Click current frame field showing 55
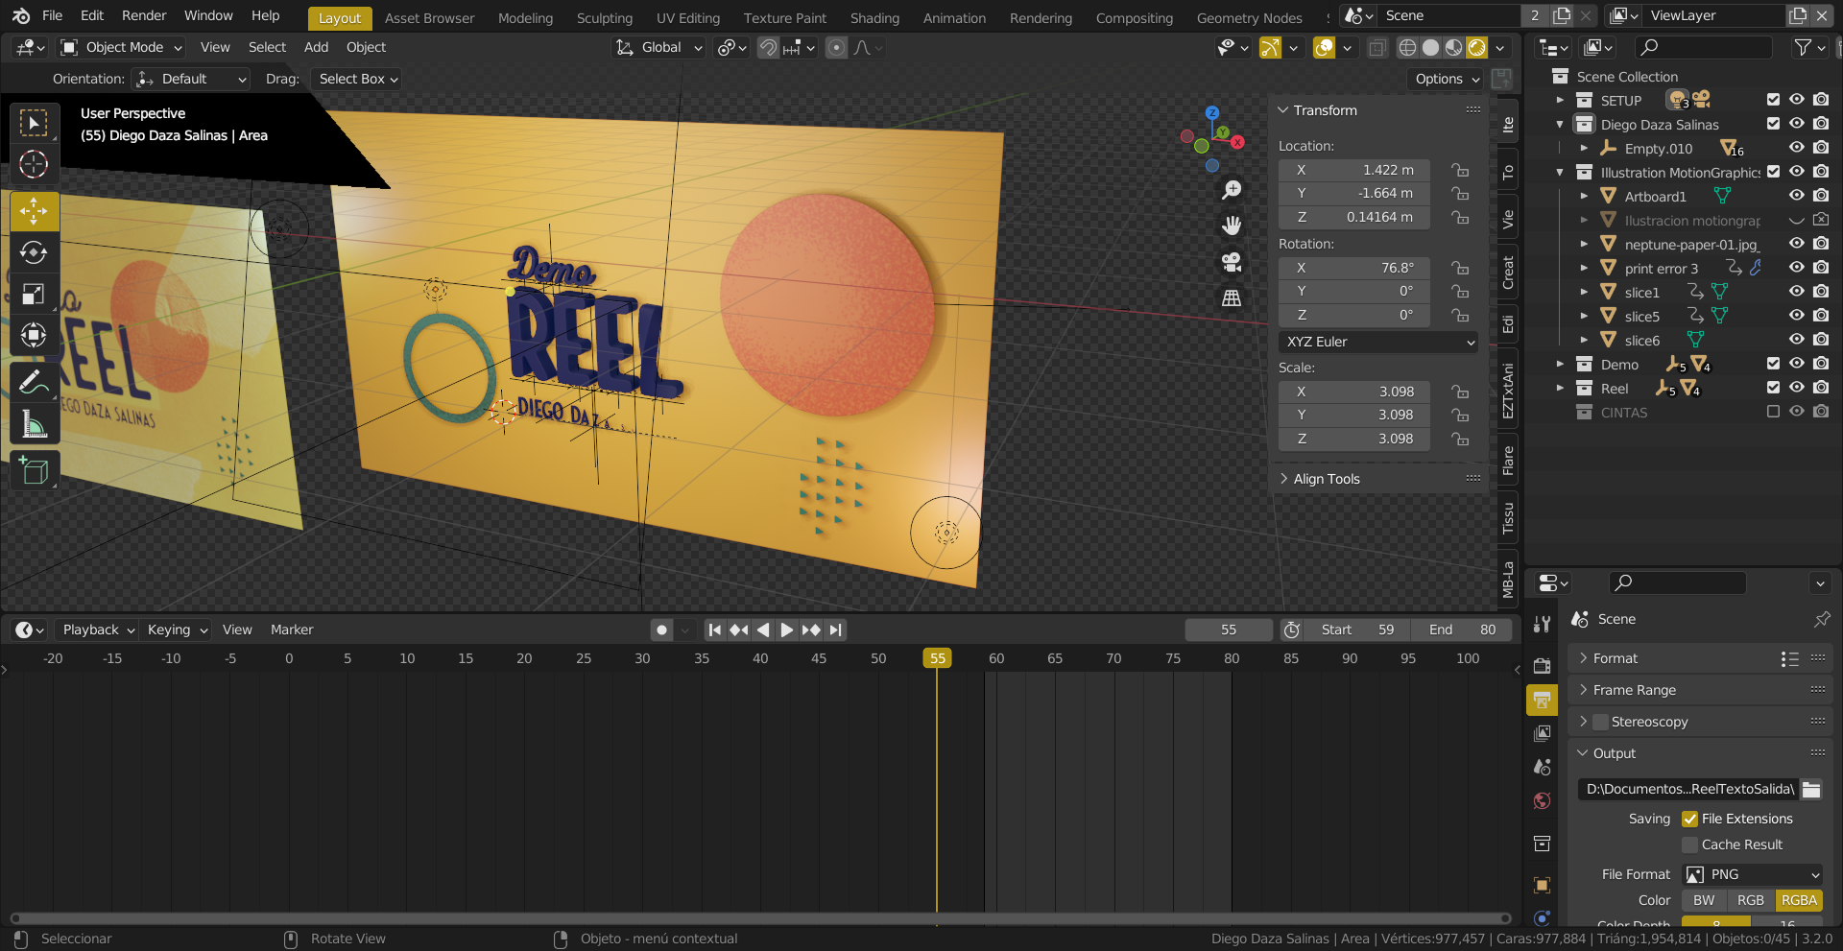 tap(1228, 630)
